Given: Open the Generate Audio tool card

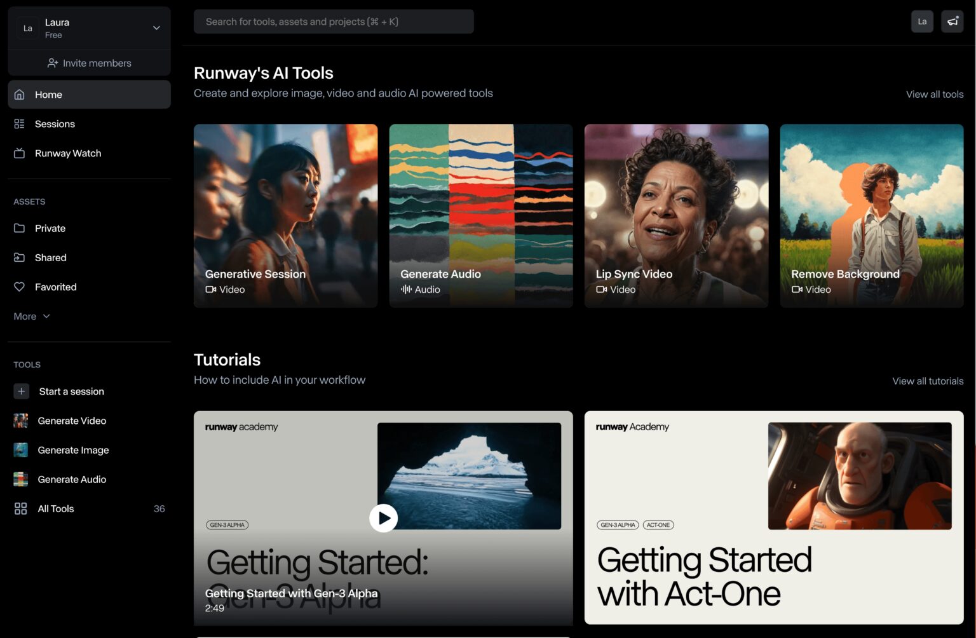Looking at the screenshot, I should click(481, 216).
